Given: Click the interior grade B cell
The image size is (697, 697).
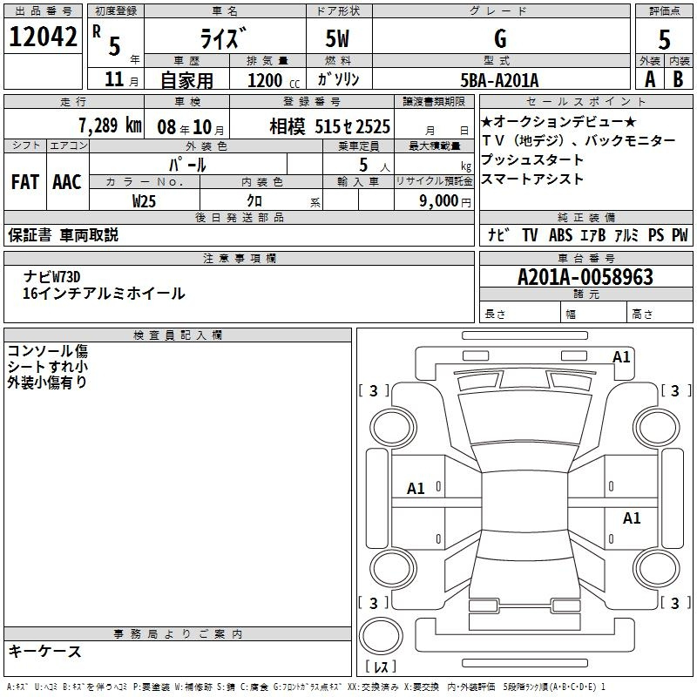Looking at the screenshot, I should coord(678,78).
